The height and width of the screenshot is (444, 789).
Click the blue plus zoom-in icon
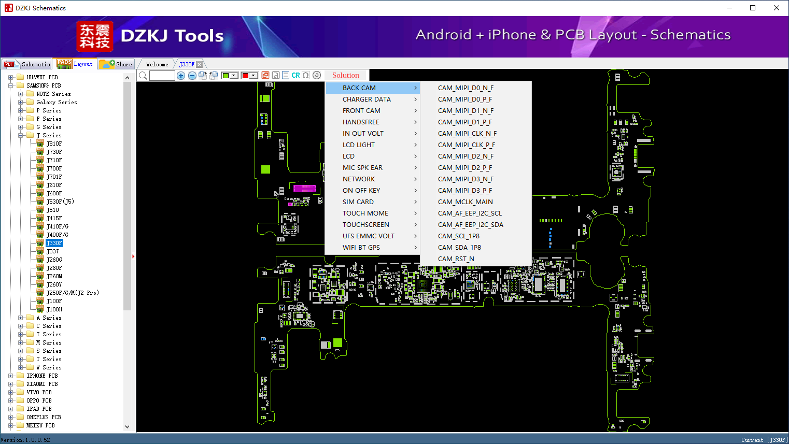tap(181, 76)
